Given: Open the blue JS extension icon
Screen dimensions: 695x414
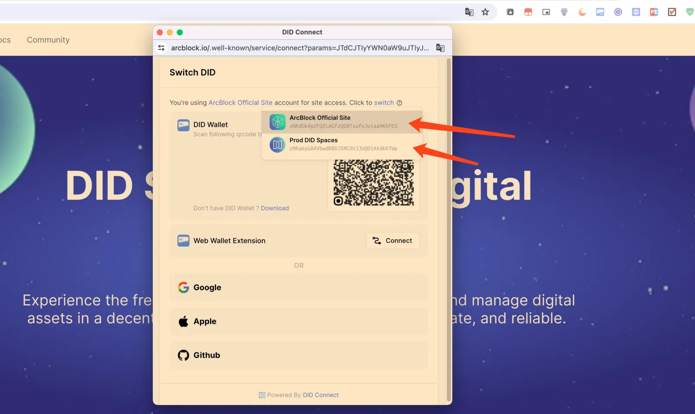Looking at the screenshot, I should tap(636, 12).
